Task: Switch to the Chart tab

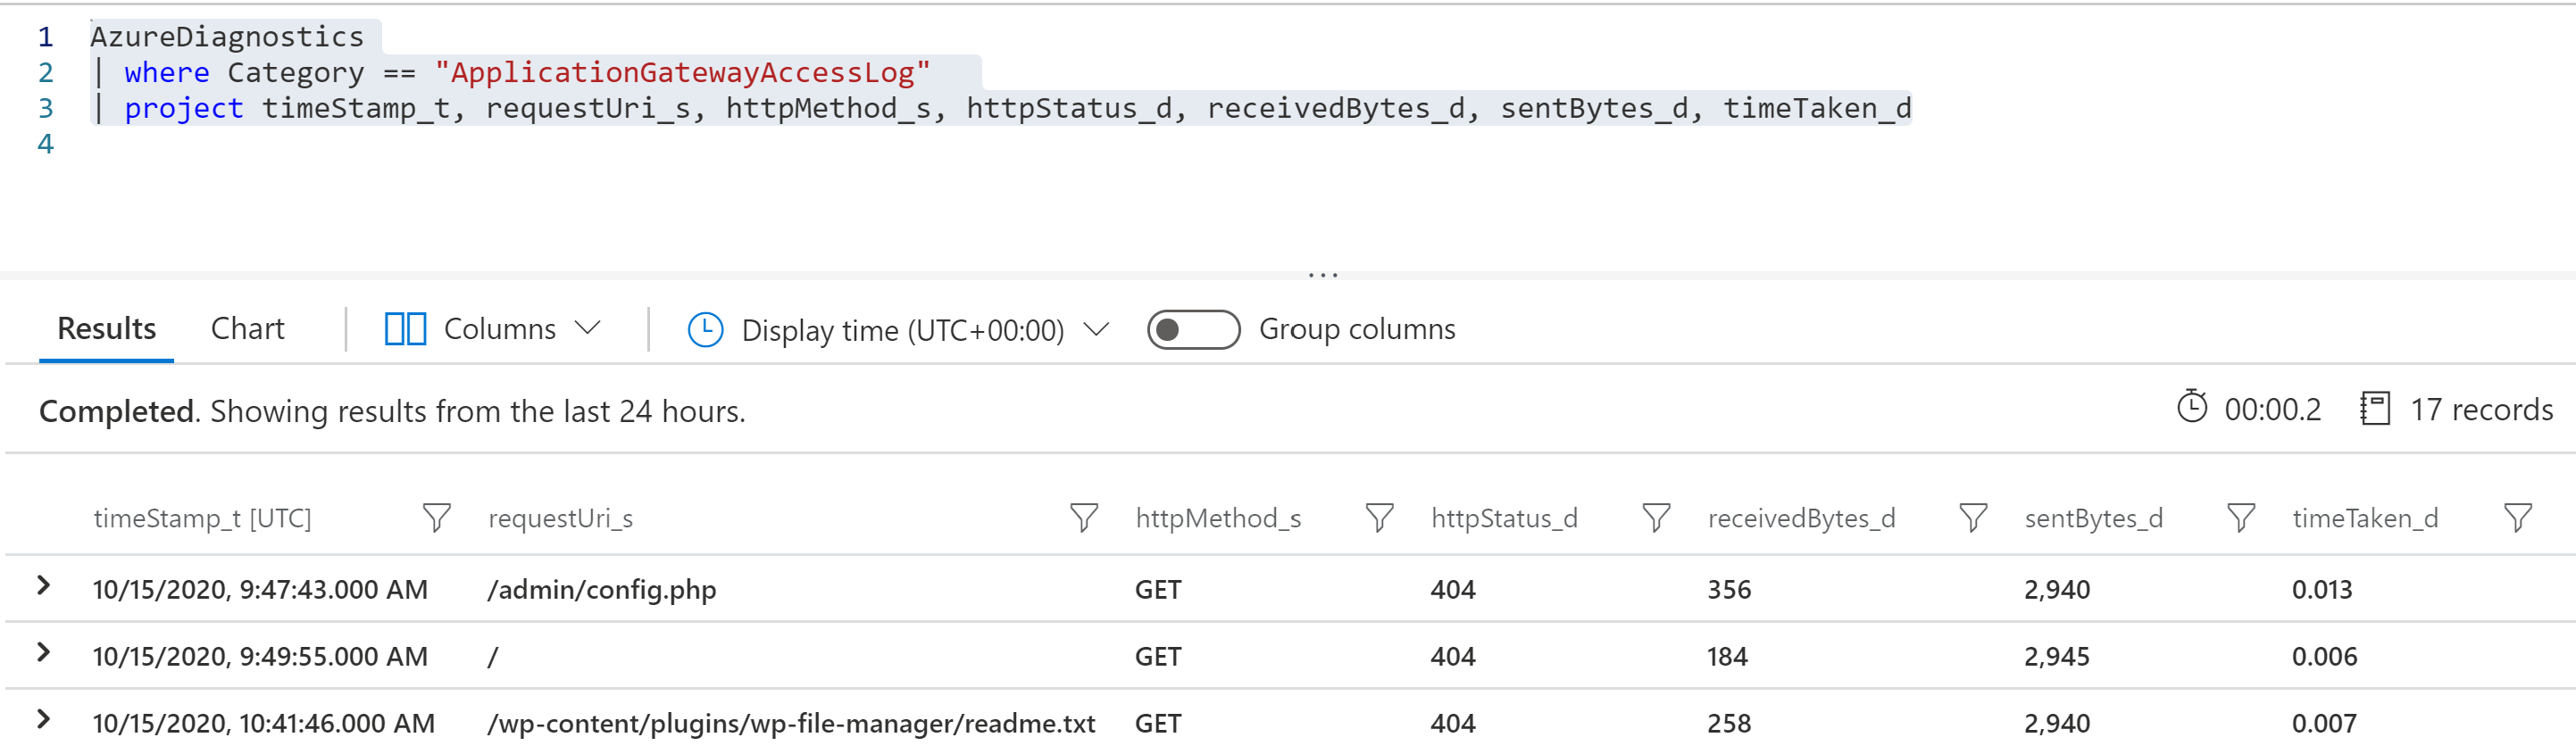Action: tap(247, 329)
